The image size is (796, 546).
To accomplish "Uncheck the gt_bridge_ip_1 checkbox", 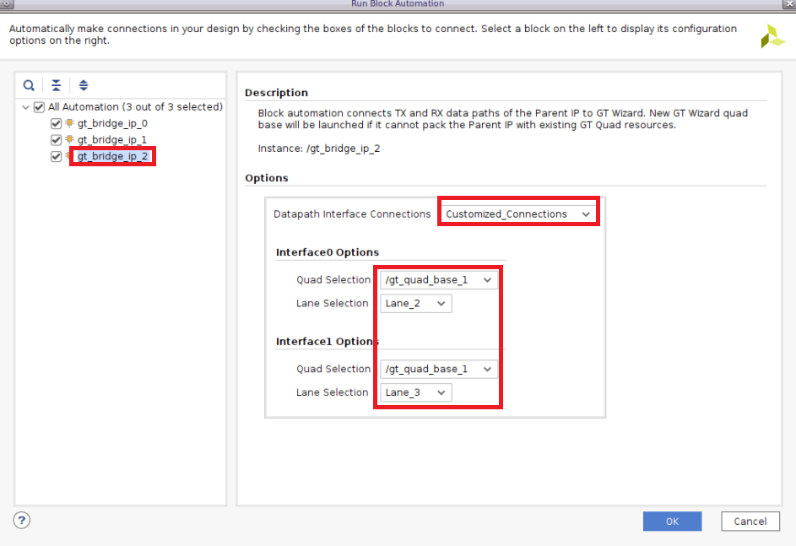I will pyautogui.click(x=57, y=139).
